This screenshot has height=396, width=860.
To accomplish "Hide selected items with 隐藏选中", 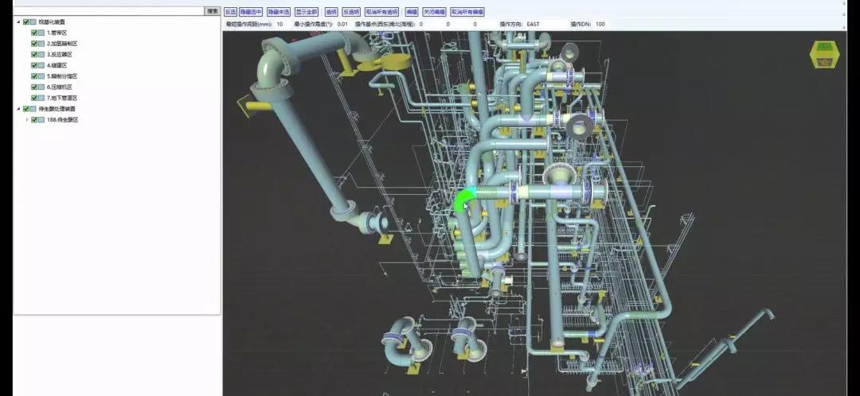I will coord(251,12).
